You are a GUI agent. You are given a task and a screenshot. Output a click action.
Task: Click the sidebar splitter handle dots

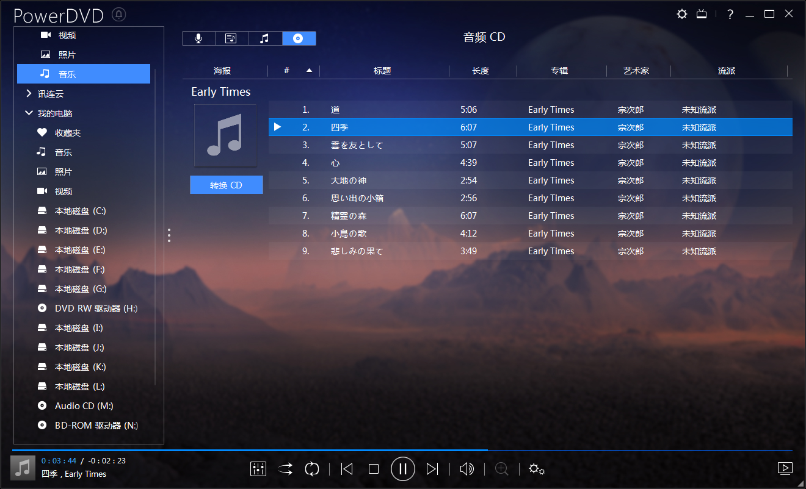click(169, 235)
